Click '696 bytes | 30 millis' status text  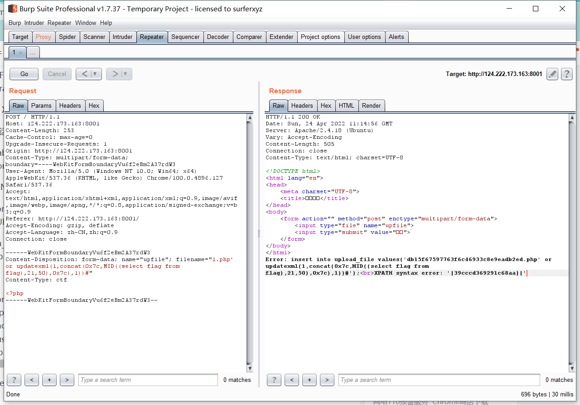[547, 394]
